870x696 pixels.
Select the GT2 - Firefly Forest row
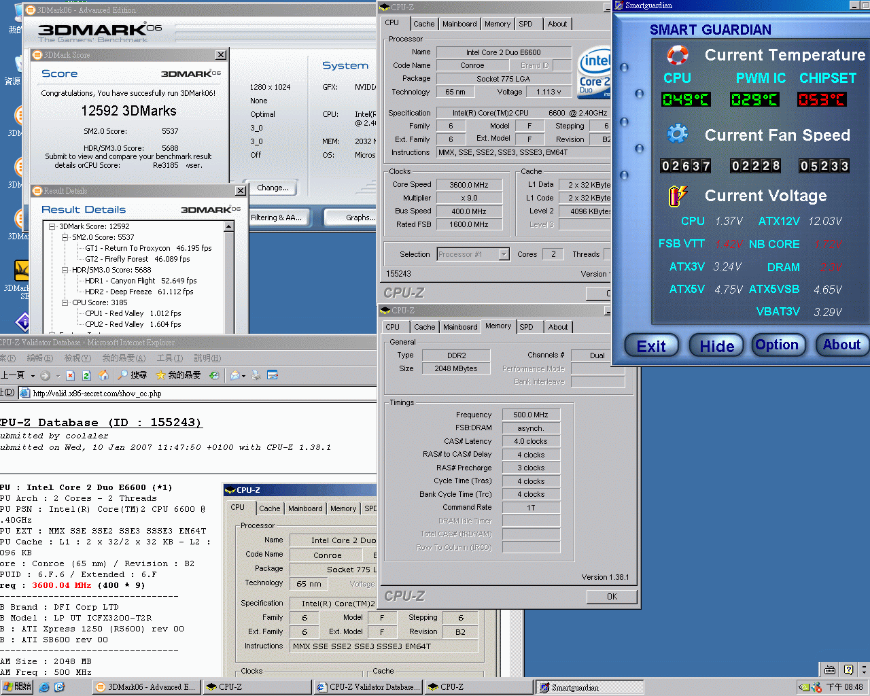pos(137,259)
